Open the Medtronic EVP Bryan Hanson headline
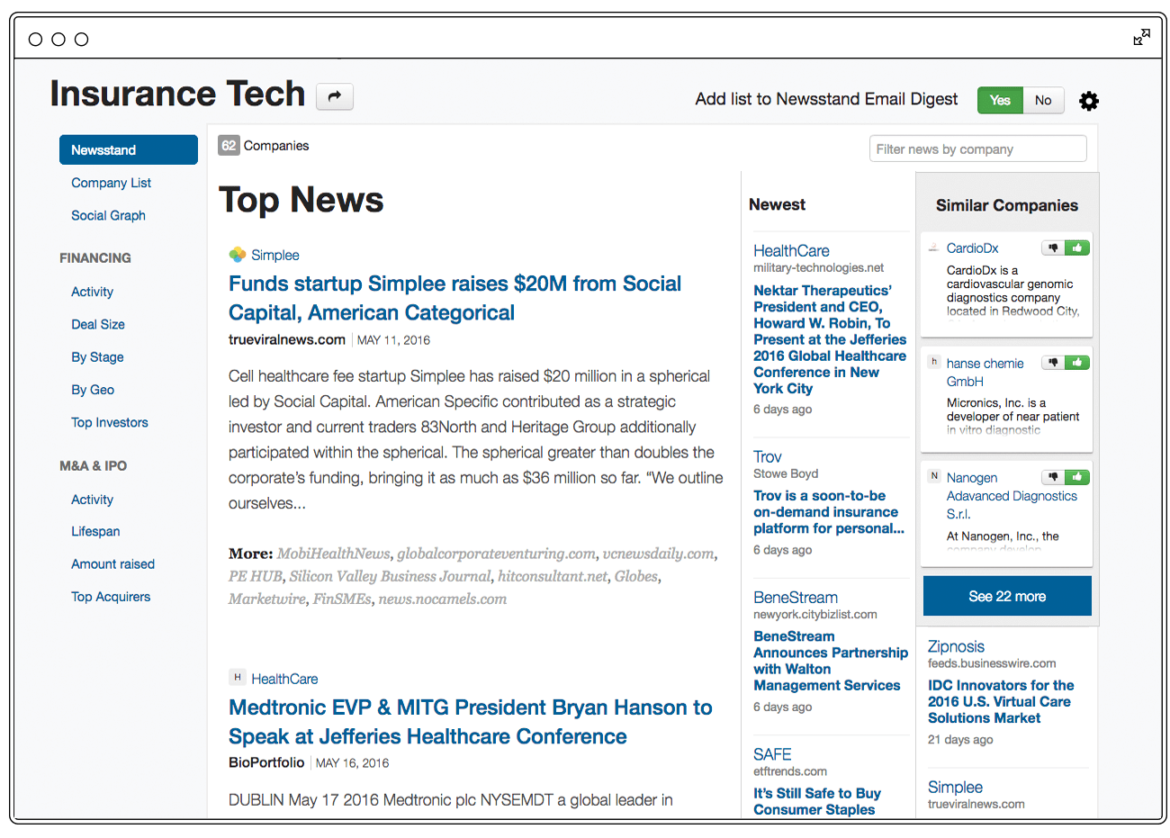Viewport: 1170px width, 838px height. tap(471, 722)
